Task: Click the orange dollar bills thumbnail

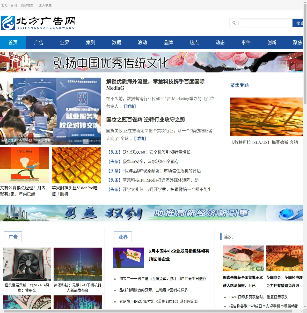Action: click(x=285, y=258)
